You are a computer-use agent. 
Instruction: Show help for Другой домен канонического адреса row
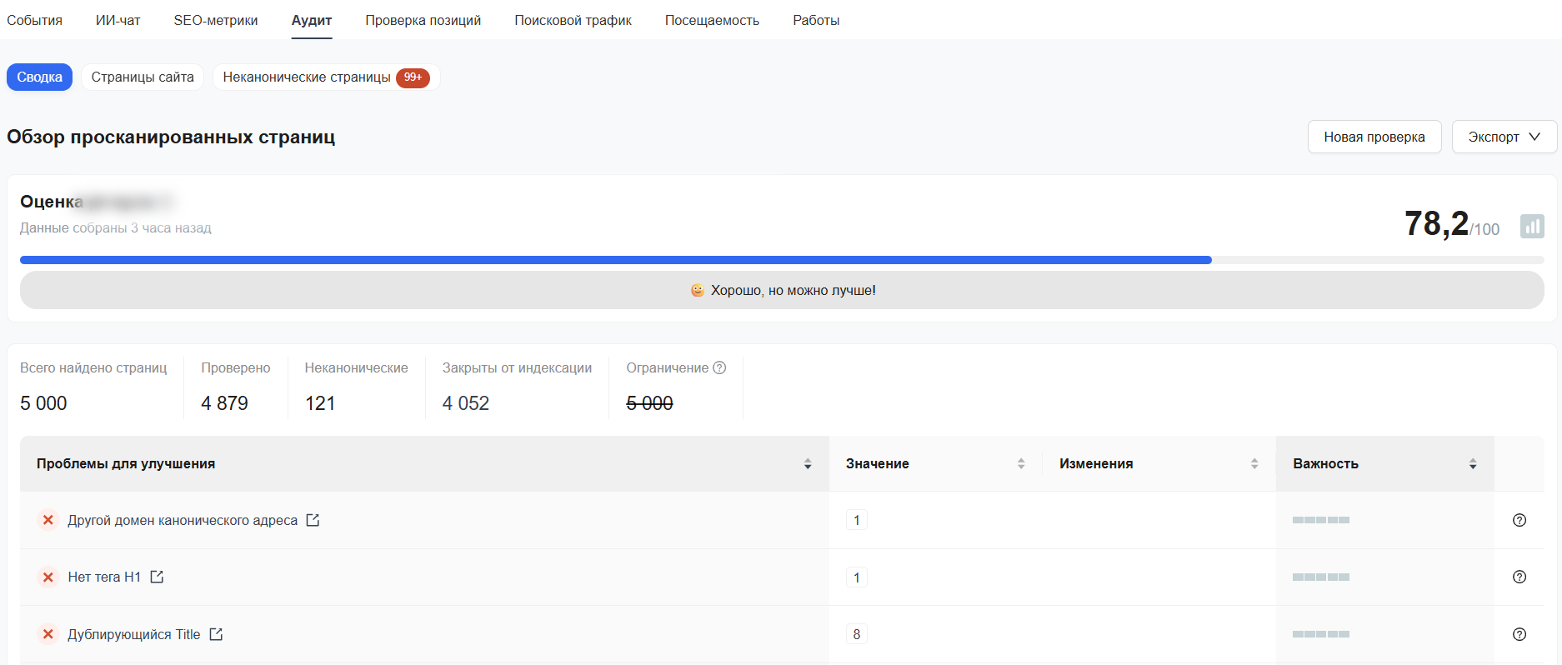tap(1519, 520)
